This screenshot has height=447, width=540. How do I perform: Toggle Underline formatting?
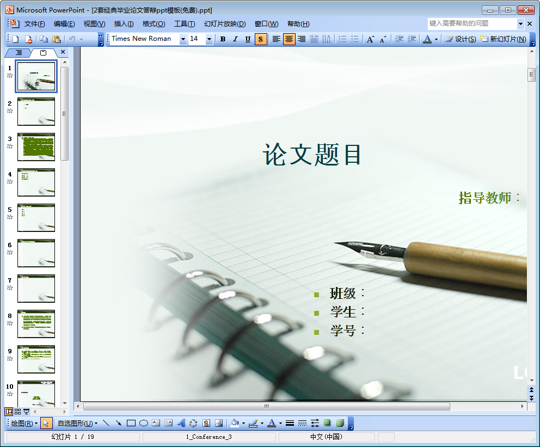(x=248, y=39)
